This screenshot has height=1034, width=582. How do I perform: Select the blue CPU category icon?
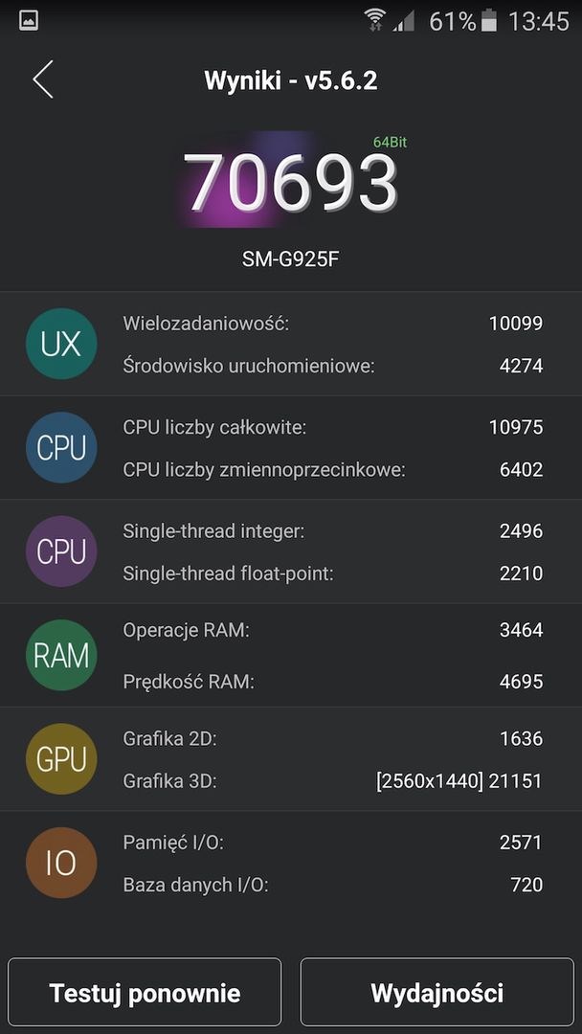61,448
